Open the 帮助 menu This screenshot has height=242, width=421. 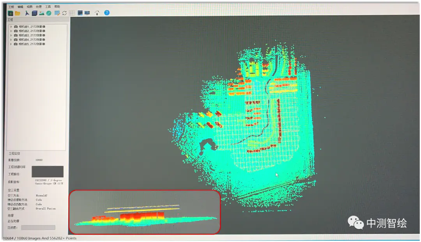pos(57,7)
